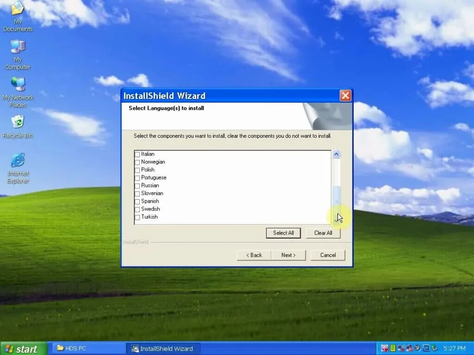
Task: Click the round silver tray icon
Action: pos(418,348)
